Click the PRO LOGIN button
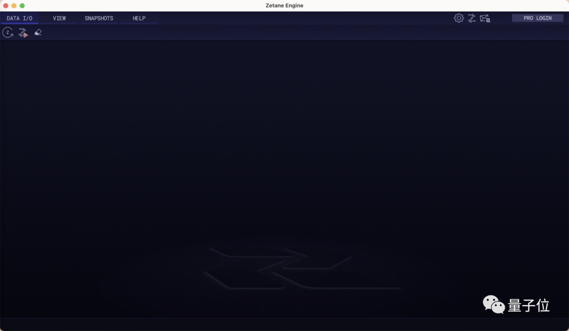 click(x=537, y=18)
